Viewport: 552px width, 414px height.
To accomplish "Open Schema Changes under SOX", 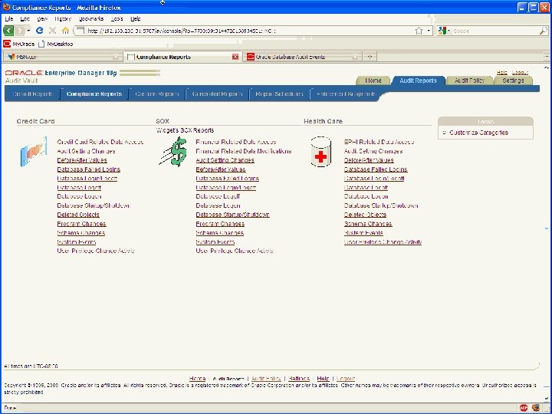I will click(220, 233).
